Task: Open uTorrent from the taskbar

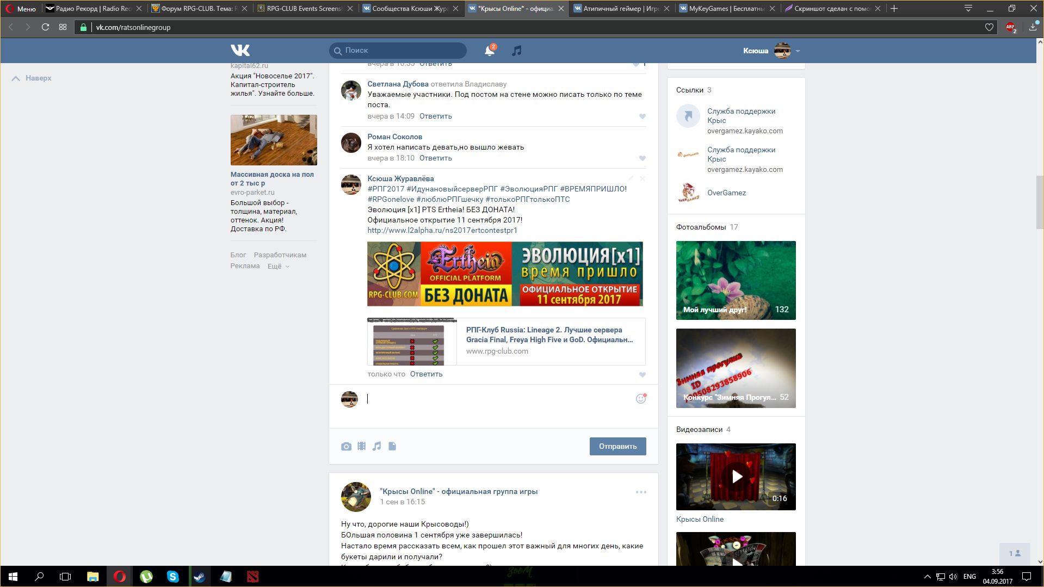Action: click(146, 577)
